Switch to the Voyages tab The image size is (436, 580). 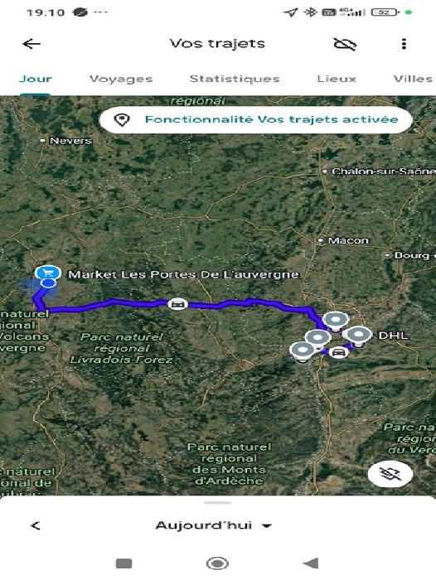121,79
